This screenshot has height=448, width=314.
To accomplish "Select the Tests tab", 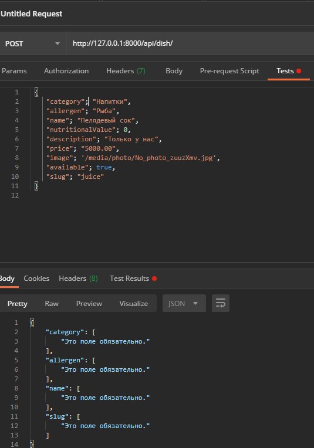I will point(289,71).
